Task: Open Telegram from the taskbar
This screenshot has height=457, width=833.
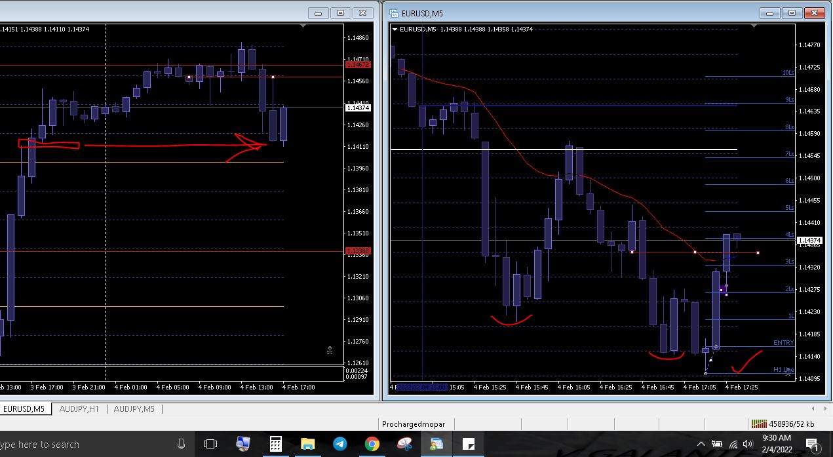Action: [x=339, y=444]
